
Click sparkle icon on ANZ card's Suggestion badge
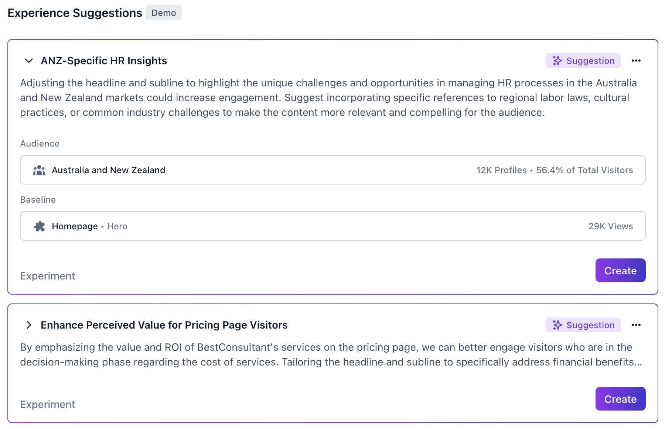point(557,61)
